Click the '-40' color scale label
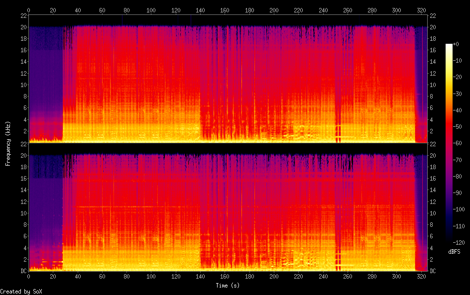The height and width of the screenshot is (295, 470). pyautogui.click(x=458, y=110)
